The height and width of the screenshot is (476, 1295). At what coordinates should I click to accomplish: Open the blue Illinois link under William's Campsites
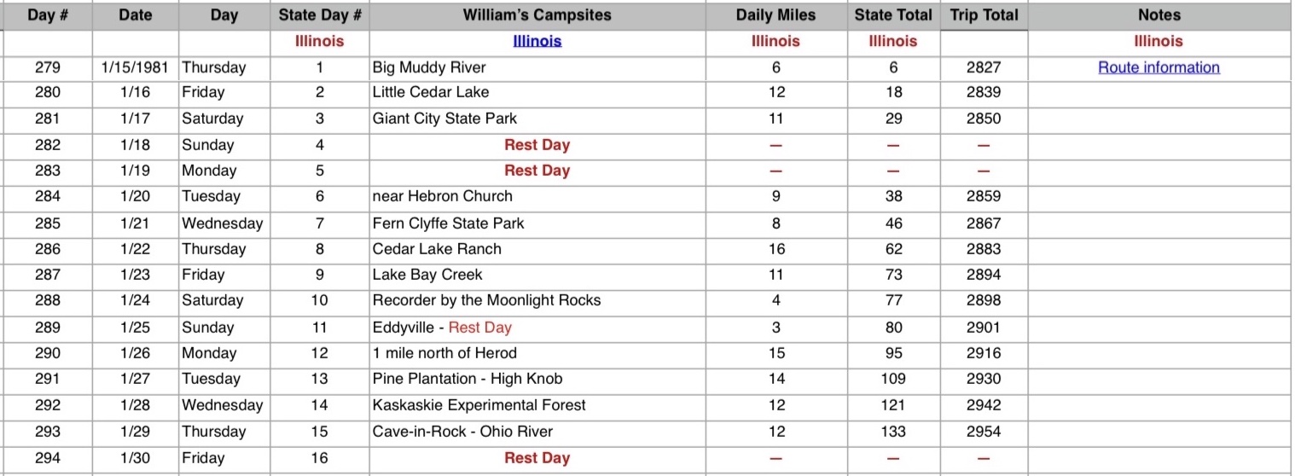coord(537,41)
